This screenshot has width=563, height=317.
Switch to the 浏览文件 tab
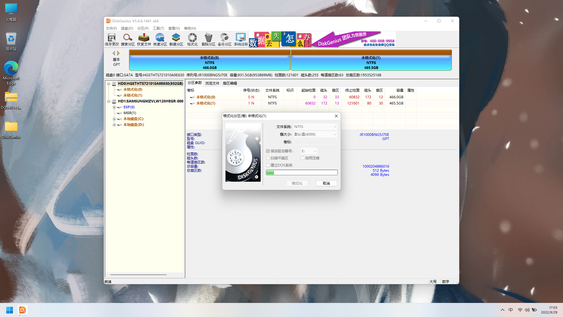click(212, 83)
